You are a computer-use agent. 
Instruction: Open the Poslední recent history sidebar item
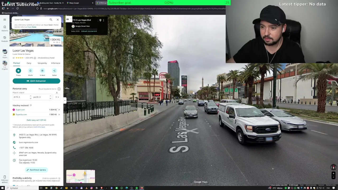pyautogui.click(x=4, y=39)
